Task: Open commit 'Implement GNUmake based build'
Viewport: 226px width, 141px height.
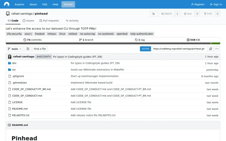Action: click(91, 82)
